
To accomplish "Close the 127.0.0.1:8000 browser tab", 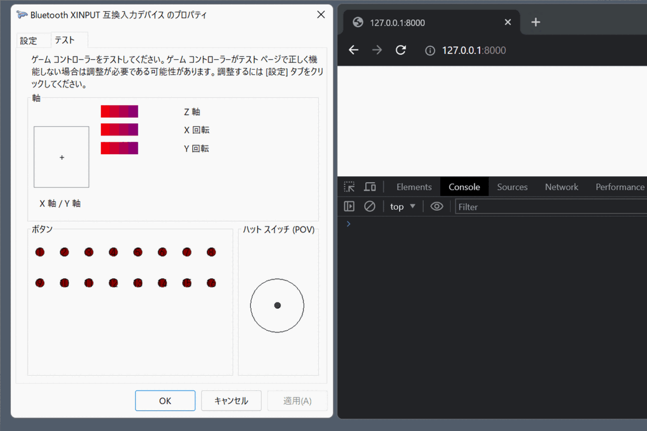I will click(x=508, y=22).
